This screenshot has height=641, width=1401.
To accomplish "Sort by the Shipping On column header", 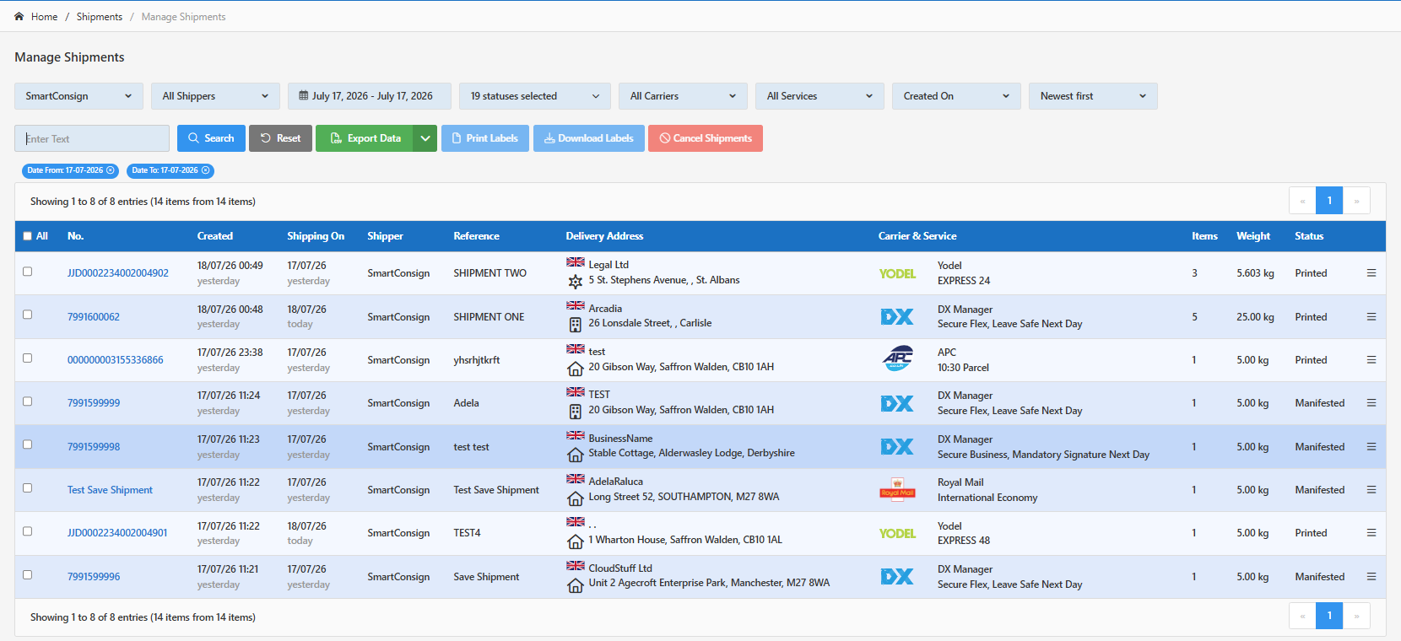I will tap(316, 236).
